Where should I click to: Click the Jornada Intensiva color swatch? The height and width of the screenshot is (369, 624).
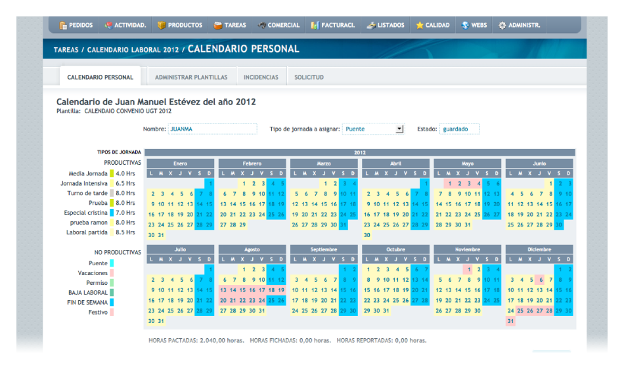(x=112, y=183)
